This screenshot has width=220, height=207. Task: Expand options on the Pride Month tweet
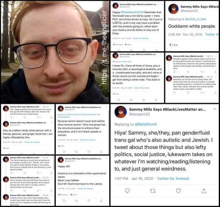tap(162, 4)
